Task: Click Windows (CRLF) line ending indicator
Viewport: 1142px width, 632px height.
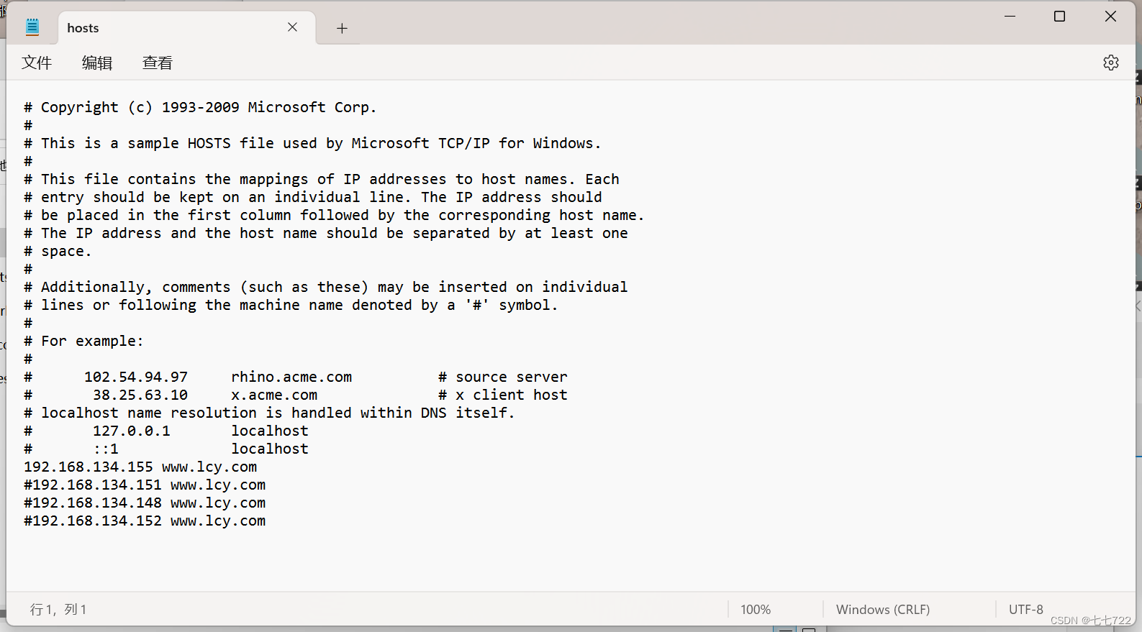Action: click(883, 610)
